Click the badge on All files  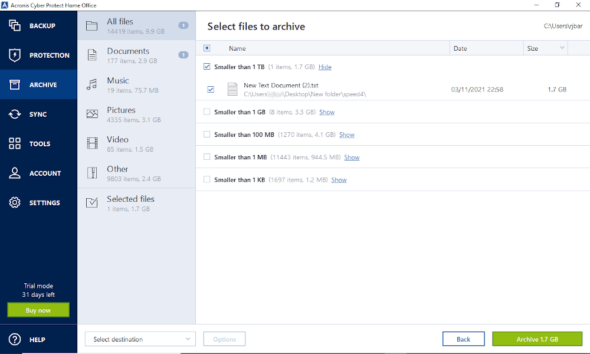(x=183, y=25)
